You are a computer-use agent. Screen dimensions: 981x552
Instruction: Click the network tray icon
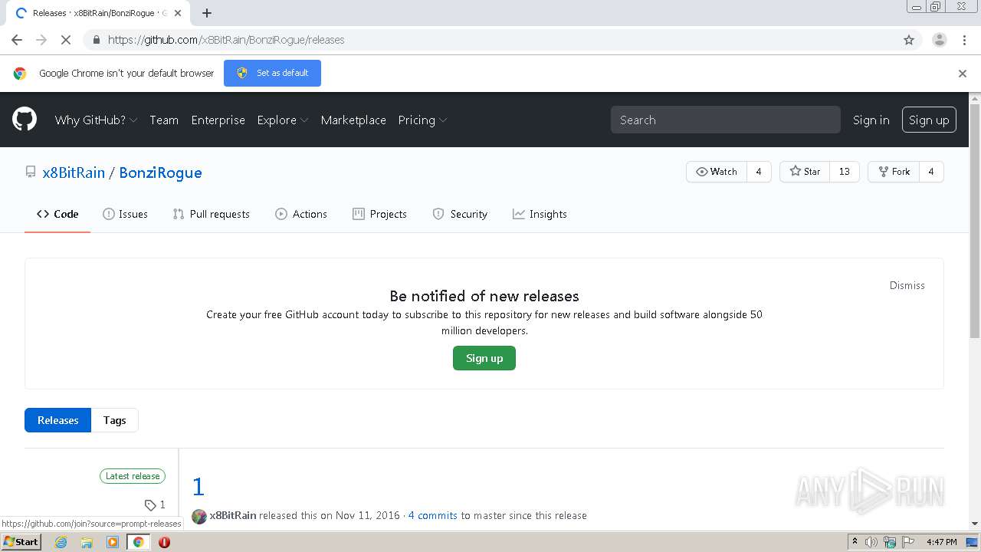point(890,542)
